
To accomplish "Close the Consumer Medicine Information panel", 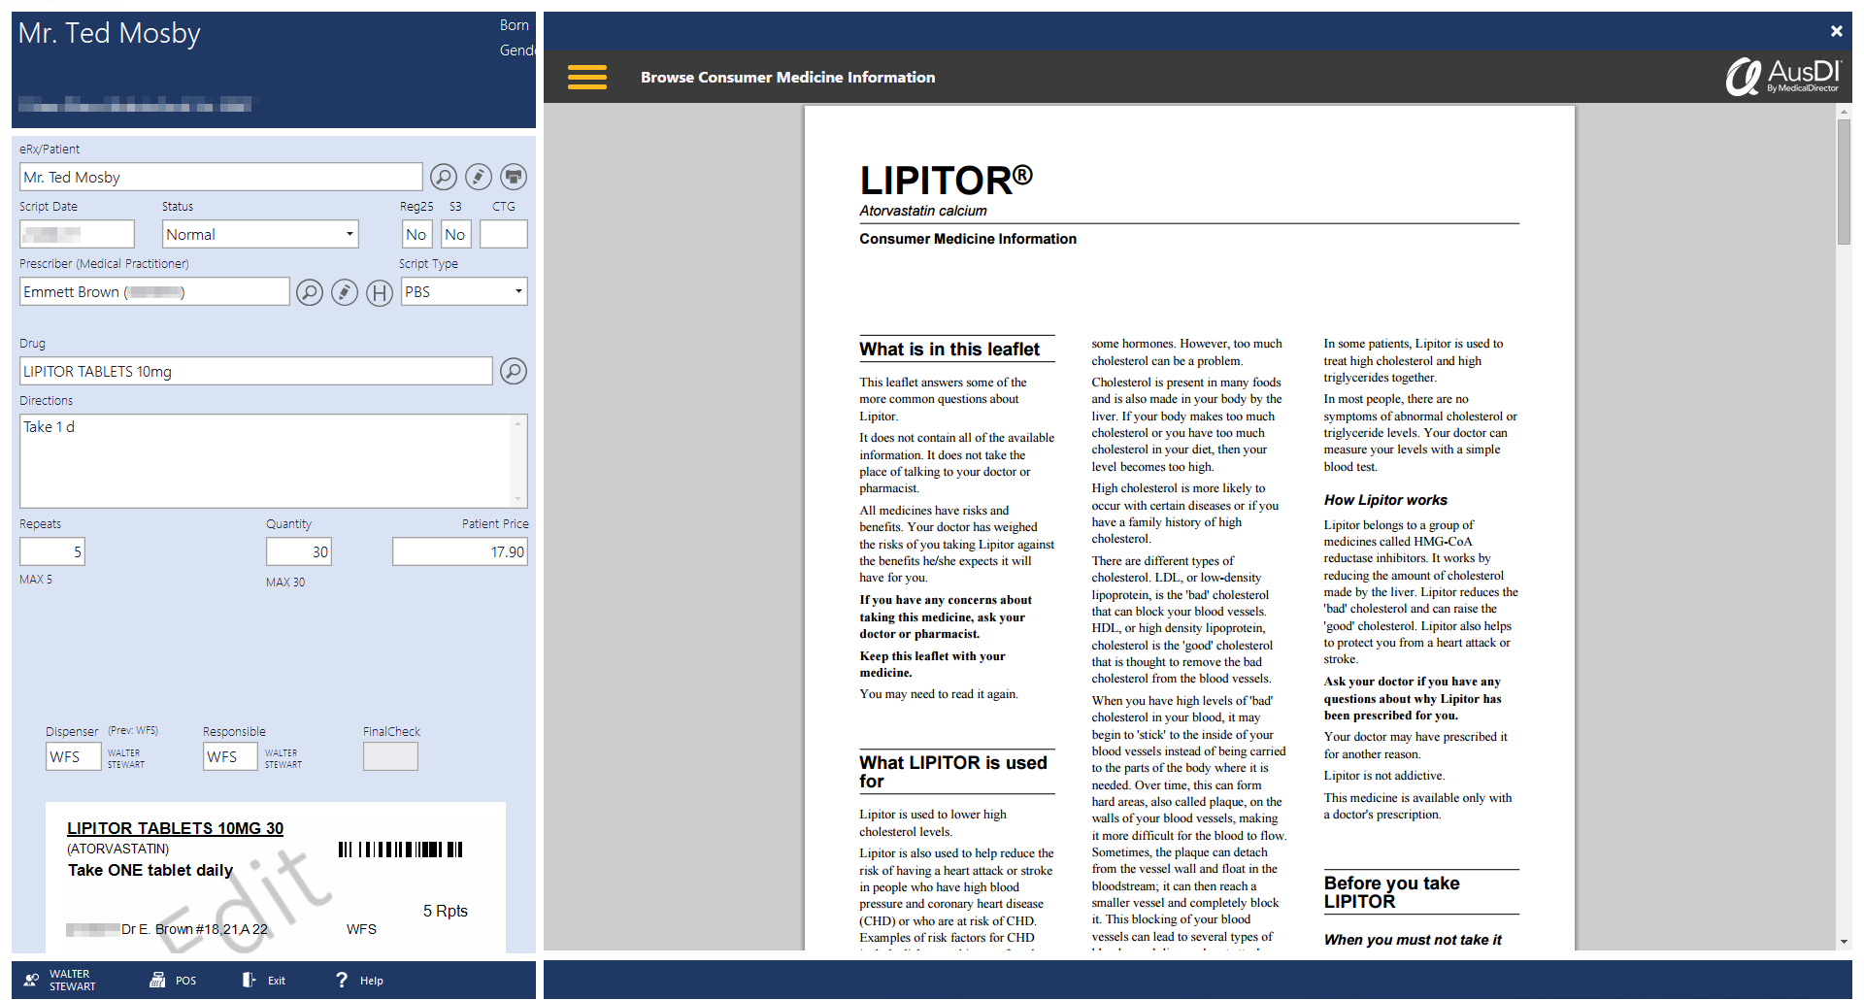I will 1837,31.
